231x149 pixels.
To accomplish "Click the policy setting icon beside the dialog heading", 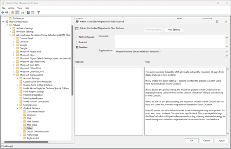I will point(77,28).
